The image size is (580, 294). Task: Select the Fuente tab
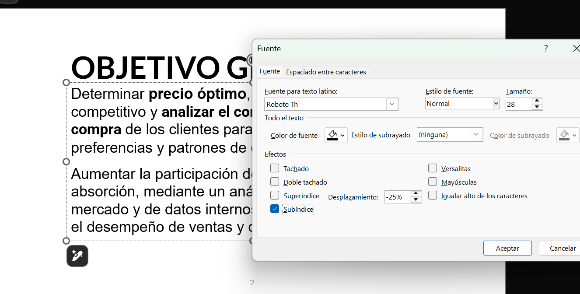[x=269, y=71]
